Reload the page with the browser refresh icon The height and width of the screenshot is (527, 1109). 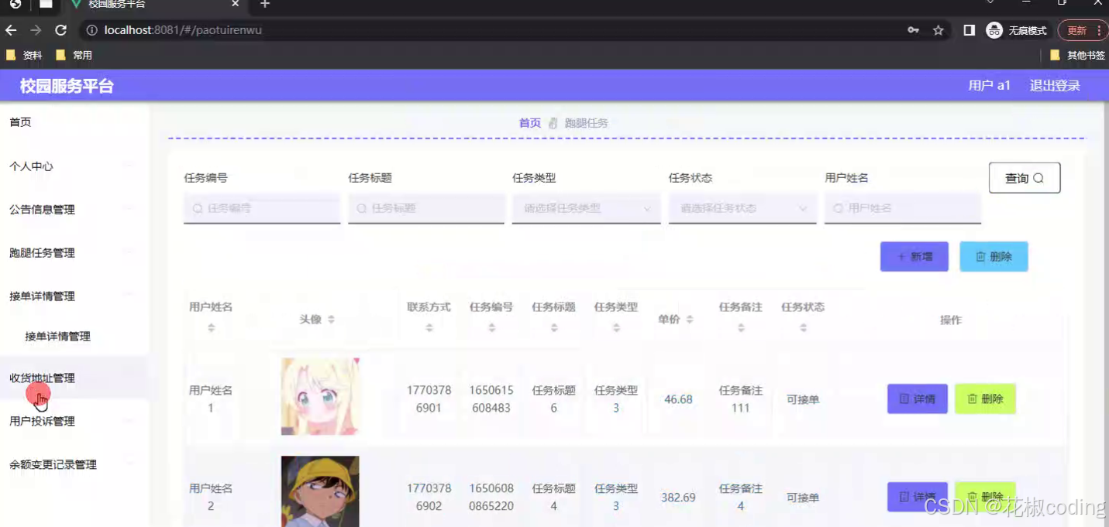[x=60, y=30]
